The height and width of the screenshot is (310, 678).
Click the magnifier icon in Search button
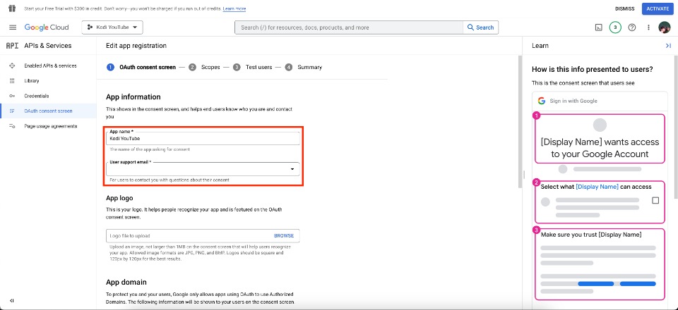pyautogui.click(x=470, y=27)
